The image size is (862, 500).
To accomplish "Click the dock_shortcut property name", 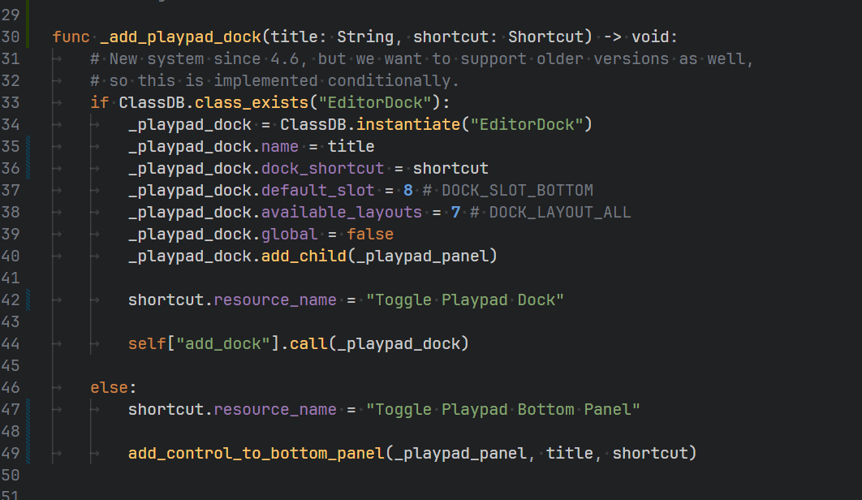I will [322, 168].
